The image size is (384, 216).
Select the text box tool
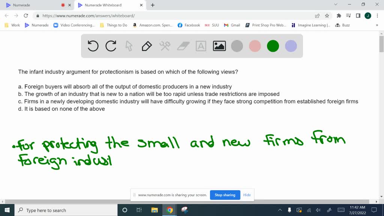pos(201,46)
